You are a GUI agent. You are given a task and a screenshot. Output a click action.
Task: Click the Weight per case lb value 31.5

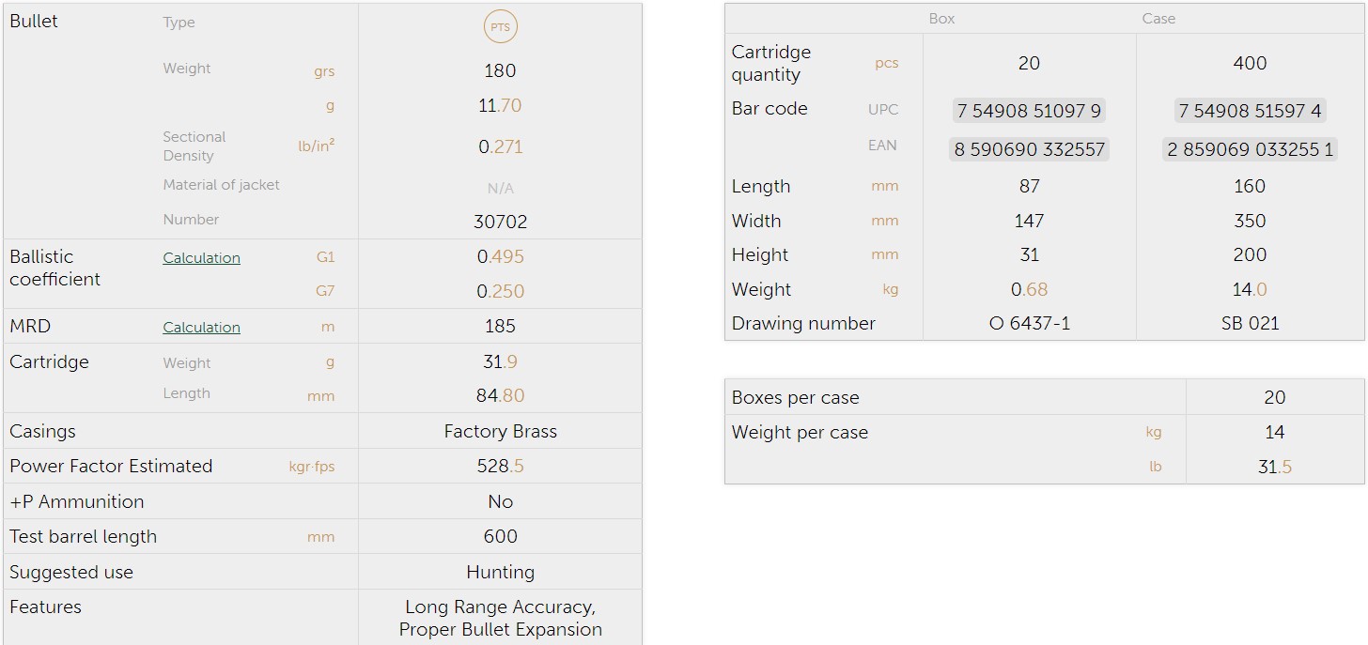(1274, 468)
